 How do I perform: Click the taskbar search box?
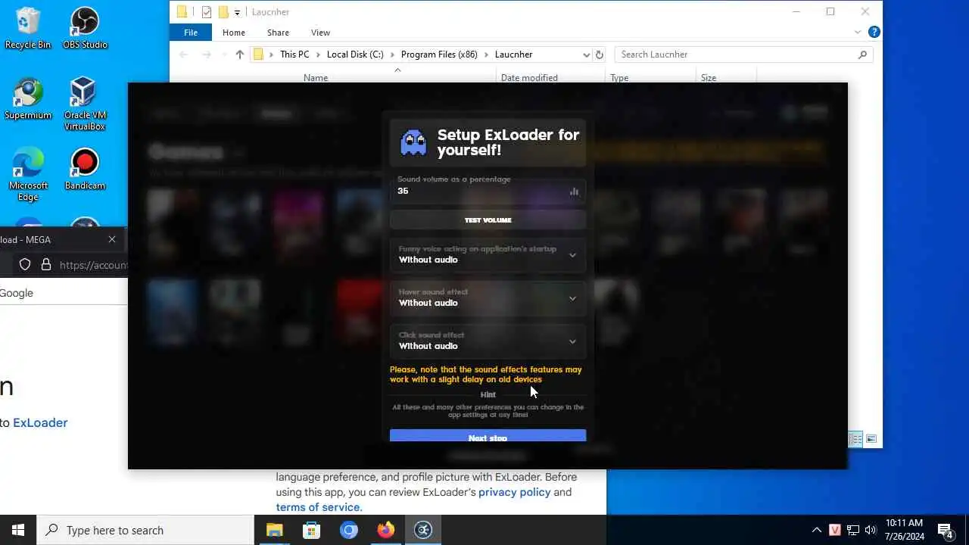click(145, 530)
